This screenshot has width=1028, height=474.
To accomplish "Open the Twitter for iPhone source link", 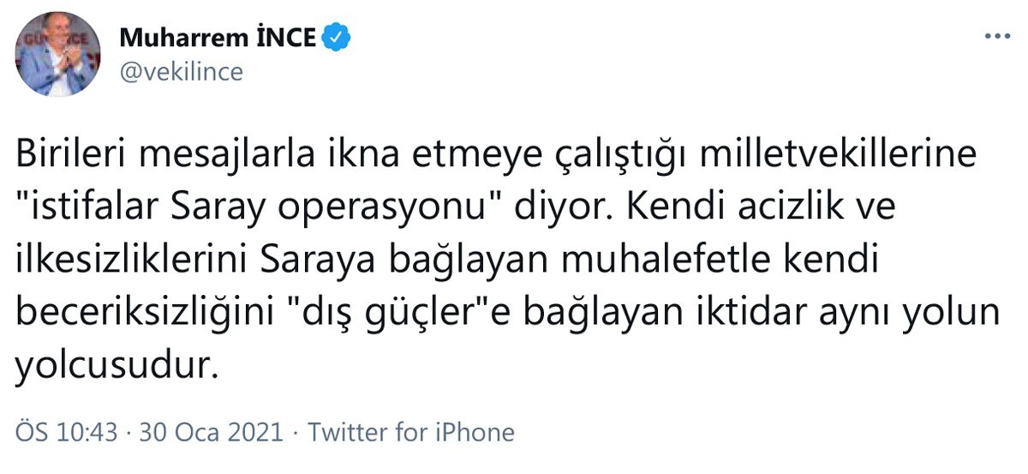I will point(411,432).
